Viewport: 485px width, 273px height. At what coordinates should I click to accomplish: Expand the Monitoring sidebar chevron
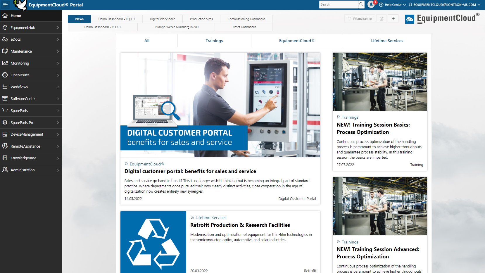(58, 63)
